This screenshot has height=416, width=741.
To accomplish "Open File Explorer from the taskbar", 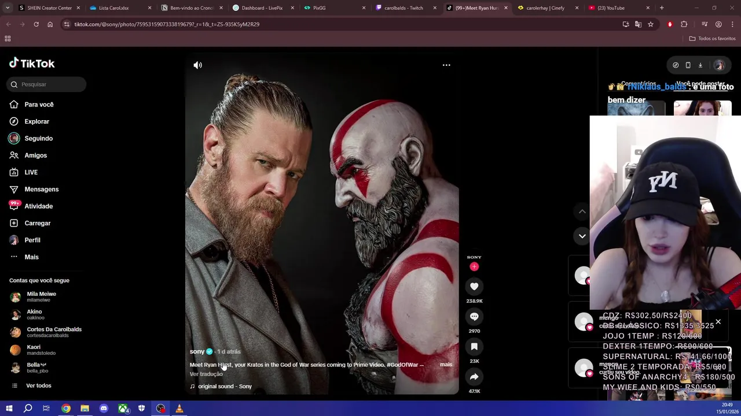I will pos(85,408).
